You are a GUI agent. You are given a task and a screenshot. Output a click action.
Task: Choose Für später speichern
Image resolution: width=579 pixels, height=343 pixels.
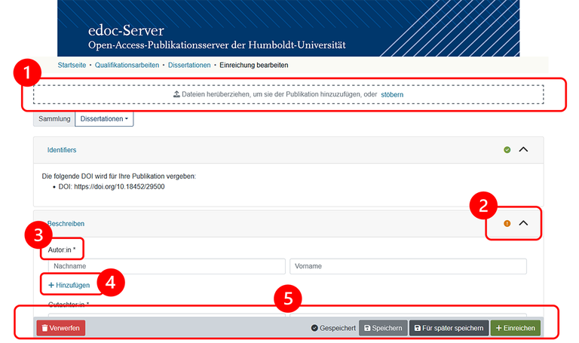pyautogui.click(x=449, y=329)
